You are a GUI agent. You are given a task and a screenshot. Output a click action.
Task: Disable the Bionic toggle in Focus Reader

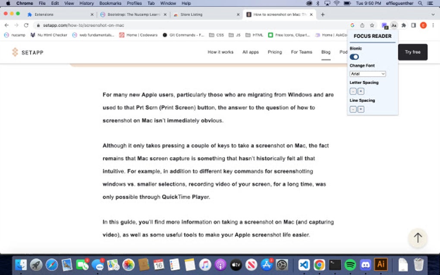pos(354,56)
